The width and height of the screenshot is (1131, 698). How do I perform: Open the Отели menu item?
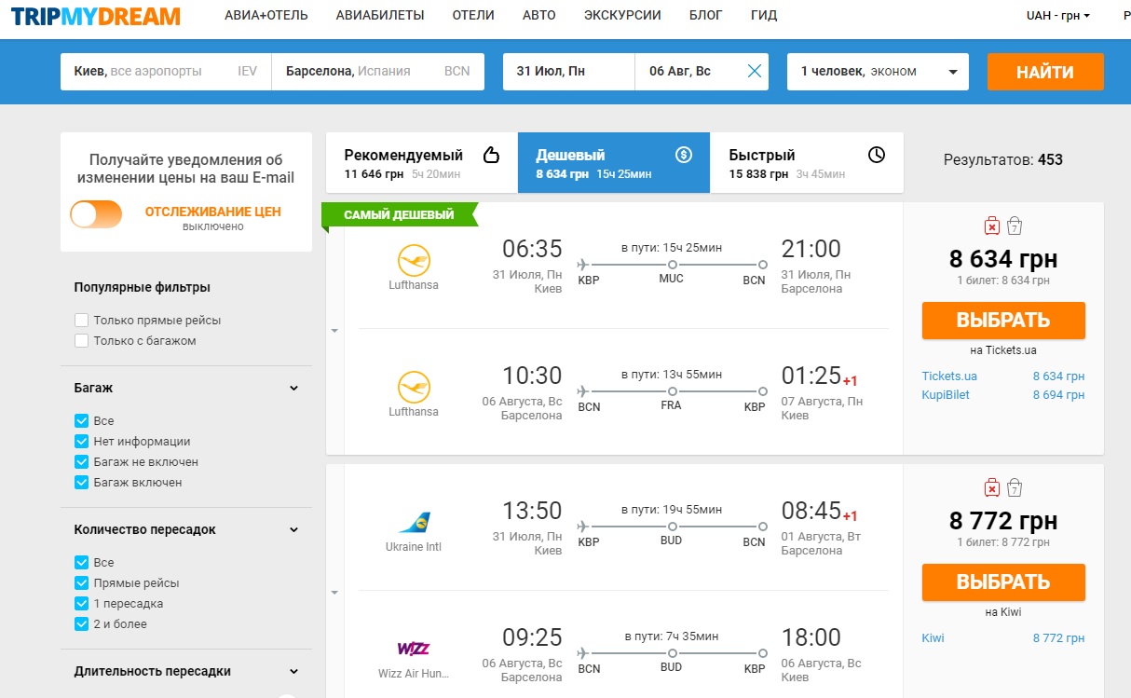pos(473,16)
